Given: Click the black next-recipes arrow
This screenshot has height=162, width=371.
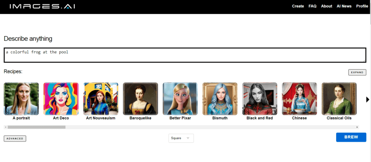Looking at the screenshot, I should (367, 100).
